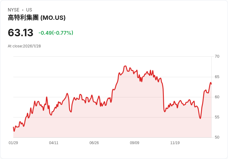Click the 60 price axis label

217,97
